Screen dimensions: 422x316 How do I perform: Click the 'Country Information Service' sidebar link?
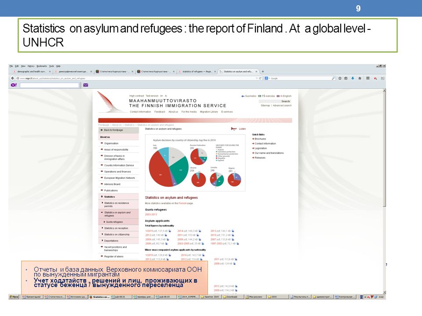coord(119,165)
